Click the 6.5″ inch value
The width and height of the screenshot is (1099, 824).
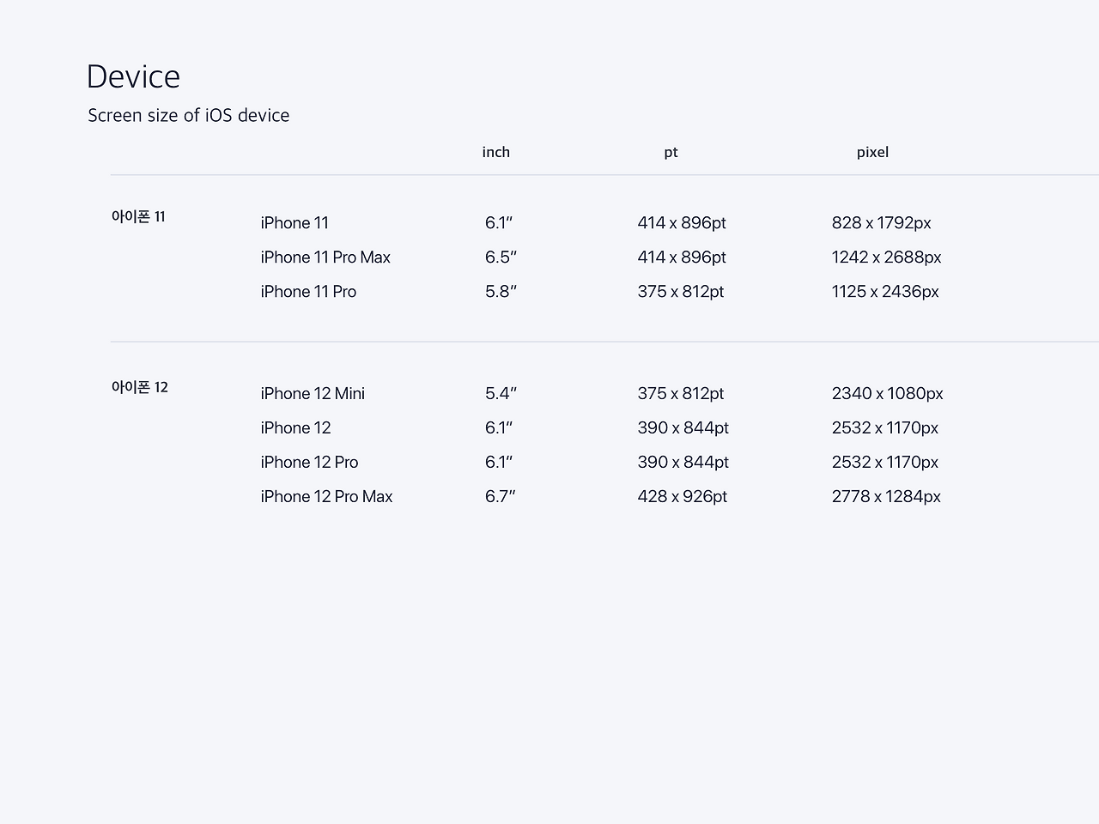pos(501,257)
